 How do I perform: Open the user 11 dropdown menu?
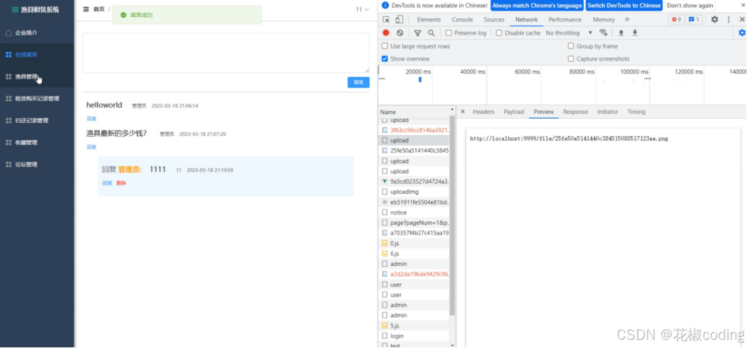[x=363, y=9]
